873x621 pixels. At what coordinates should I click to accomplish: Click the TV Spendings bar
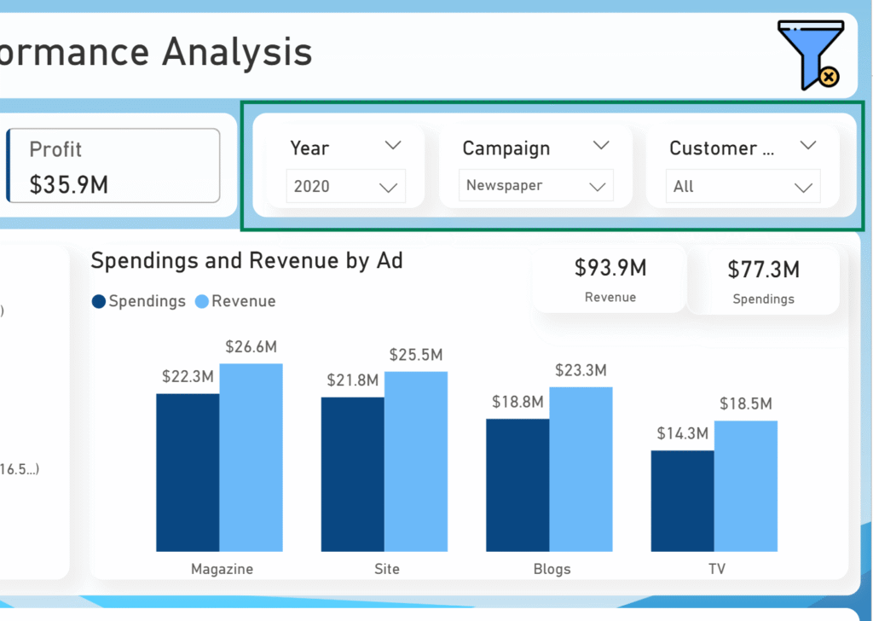[682, 500]
